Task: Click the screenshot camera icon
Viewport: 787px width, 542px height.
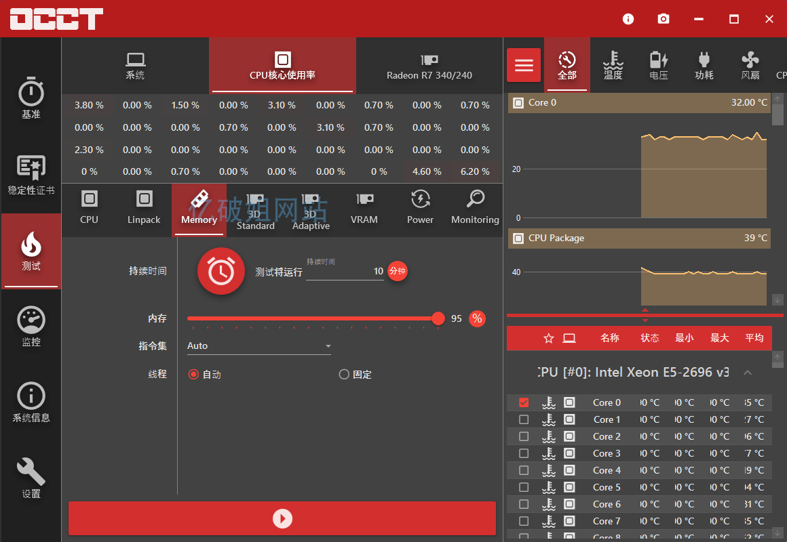Action: (x=664, y=19)
